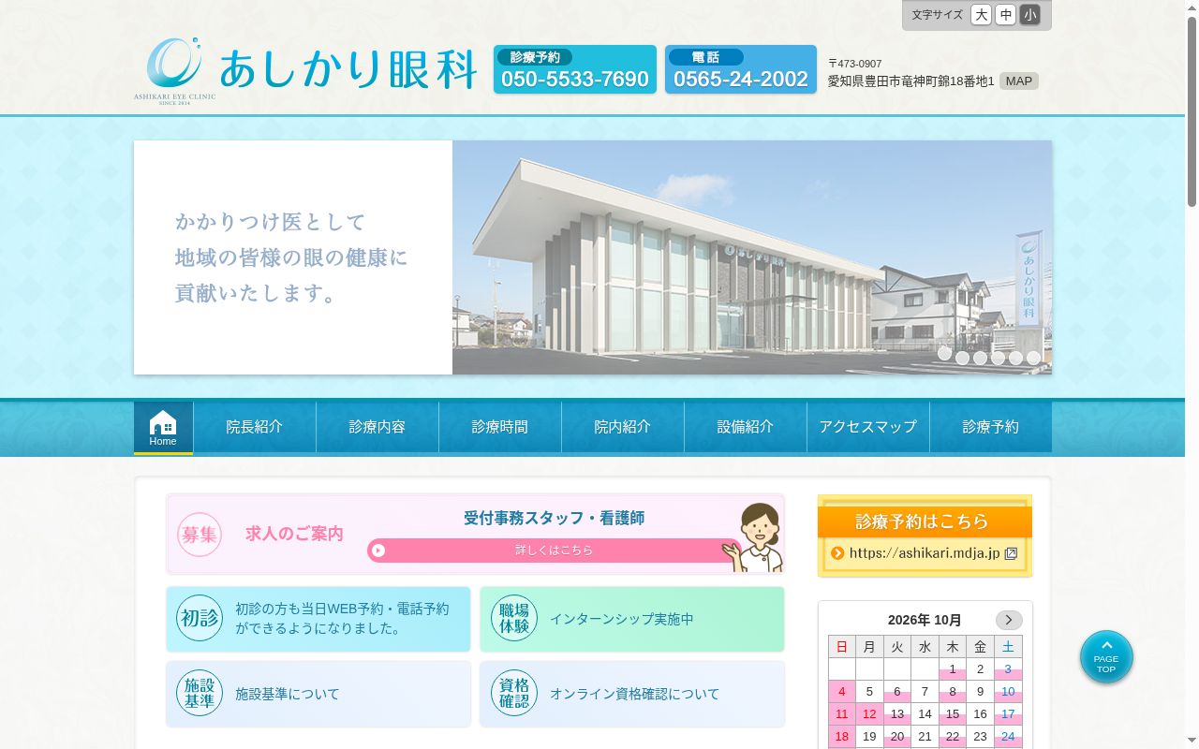Open 診療予約 navigation tab
This screenshot has height=749, width=1199.
pos(991,427)
